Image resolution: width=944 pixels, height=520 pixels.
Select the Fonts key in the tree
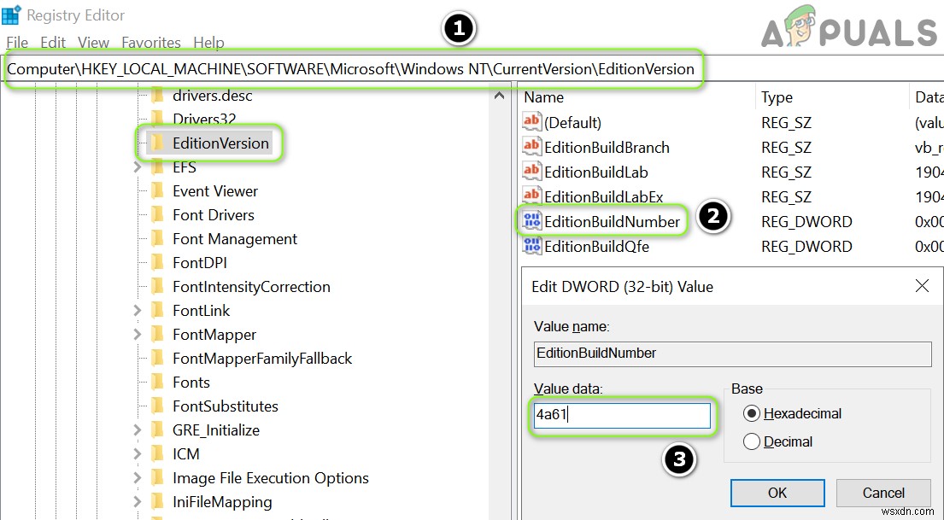pos(191,383)
